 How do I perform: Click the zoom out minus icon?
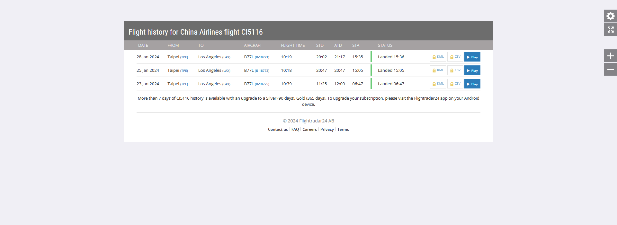(x=611, y=69)
